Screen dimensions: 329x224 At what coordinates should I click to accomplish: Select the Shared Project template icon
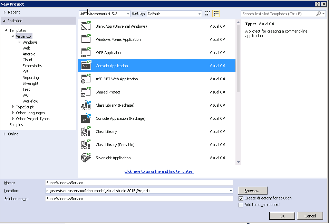(86, 92)
